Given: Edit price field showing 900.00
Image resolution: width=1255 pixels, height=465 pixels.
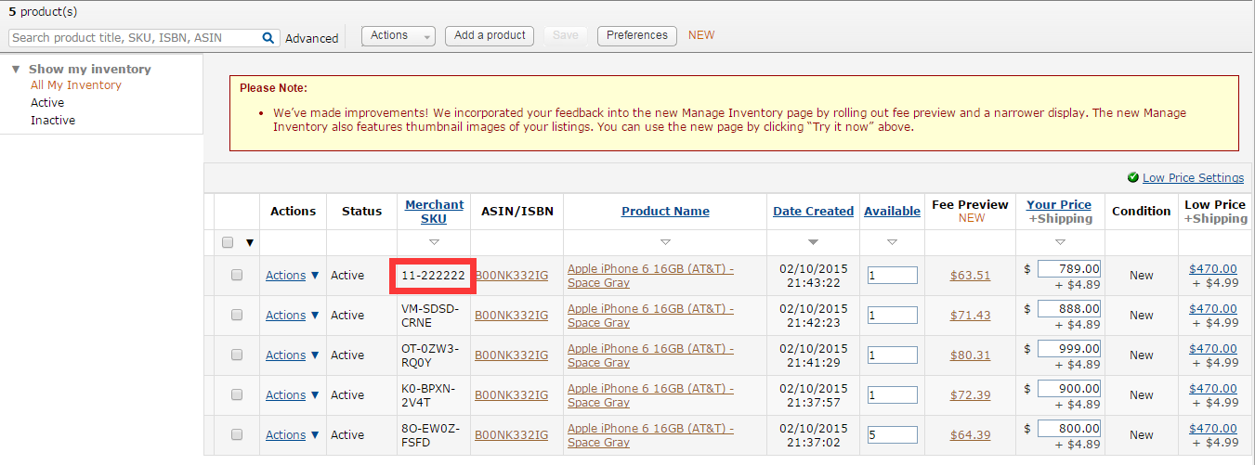Looking at the screenshot, I should pos(1069,389).
